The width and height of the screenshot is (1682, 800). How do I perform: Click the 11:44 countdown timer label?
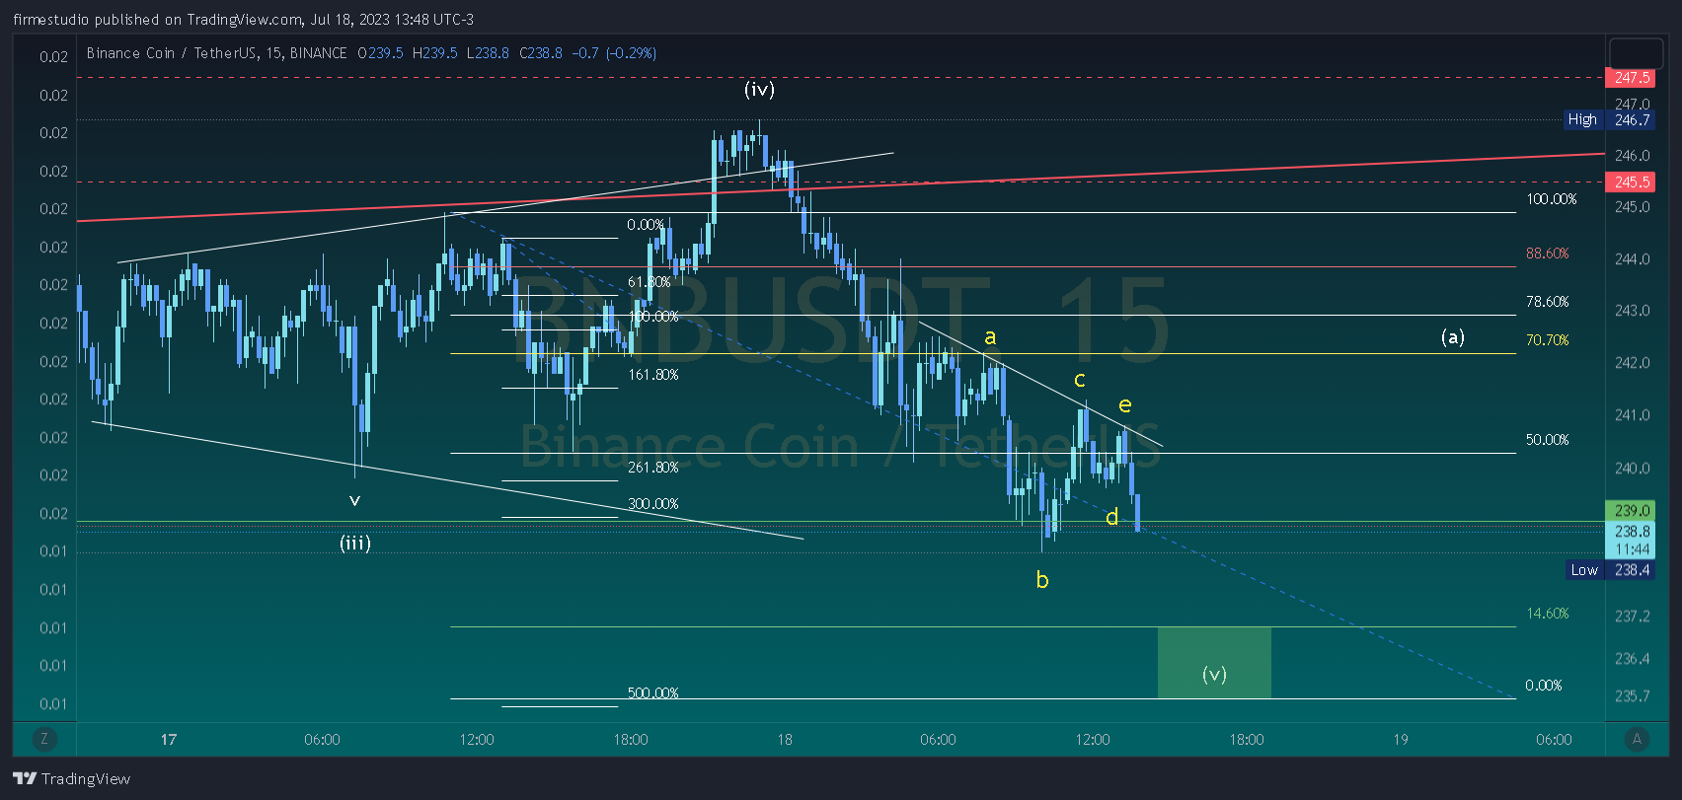tap(1632, 549)
